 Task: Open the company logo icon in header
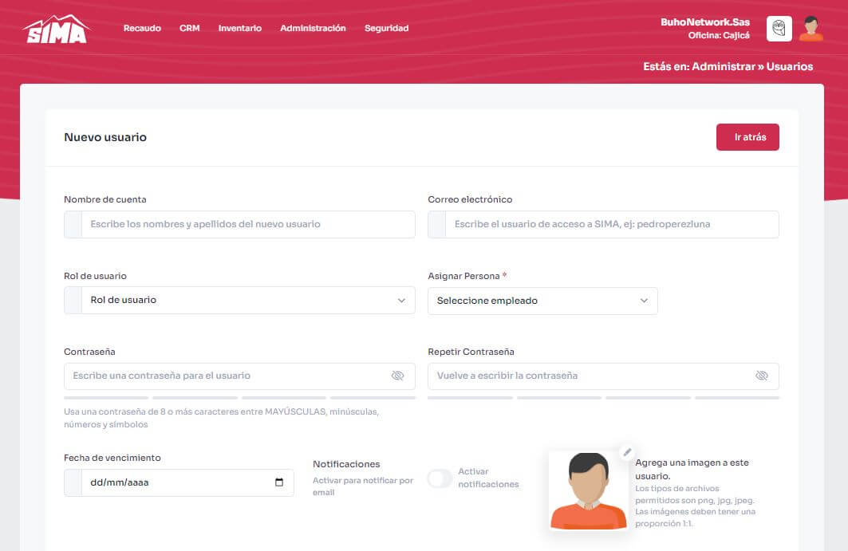[x=779, y=29]
